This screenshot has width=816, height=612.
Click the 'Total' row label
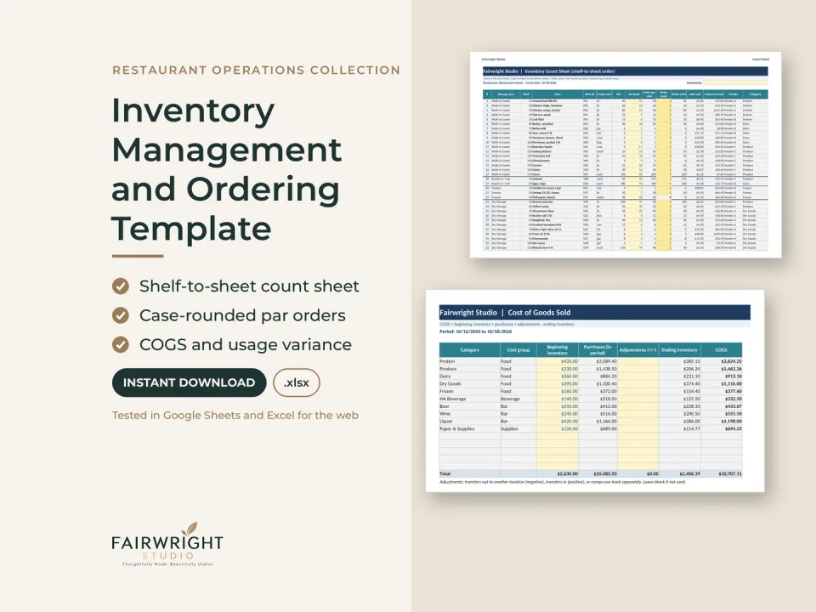[x=445, y=473]
